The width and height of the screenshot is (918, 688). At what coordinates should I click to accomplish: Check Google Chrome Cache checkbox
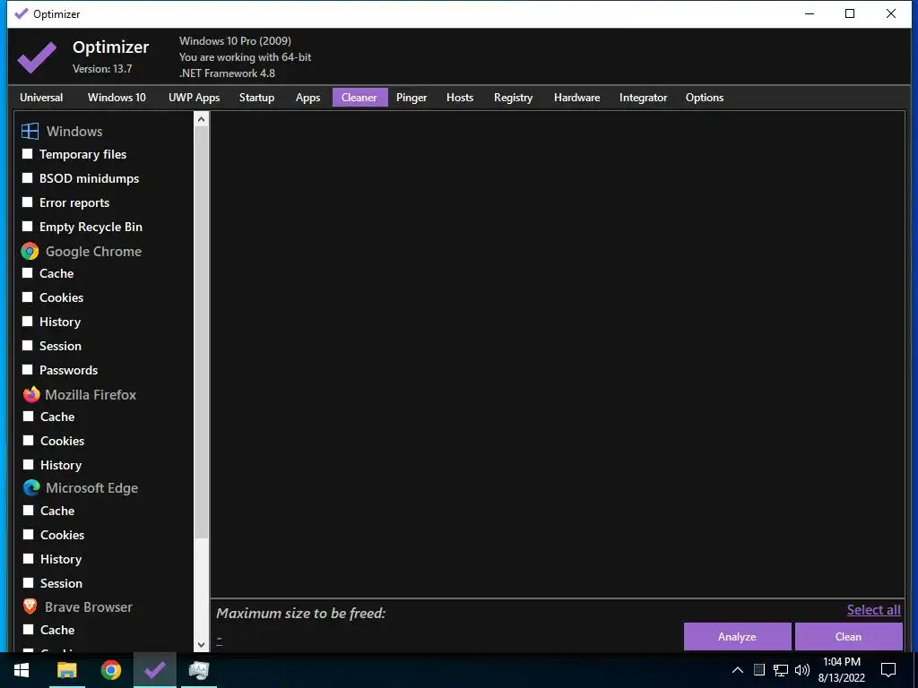28,273
